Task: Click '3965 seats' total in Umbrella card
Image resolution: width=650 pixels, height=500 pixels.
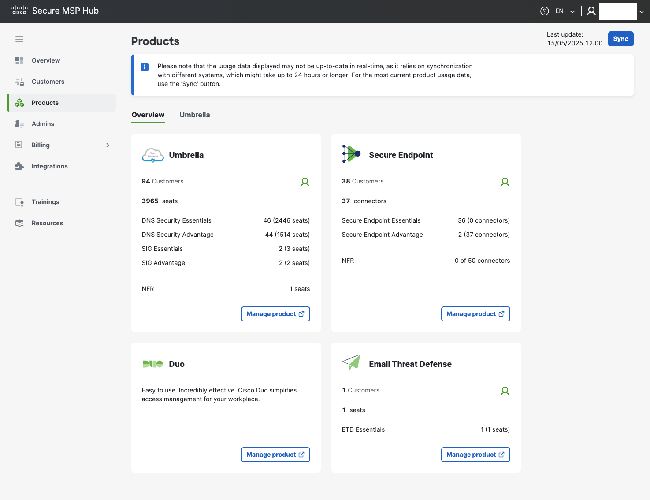Action: coord(160,201)
